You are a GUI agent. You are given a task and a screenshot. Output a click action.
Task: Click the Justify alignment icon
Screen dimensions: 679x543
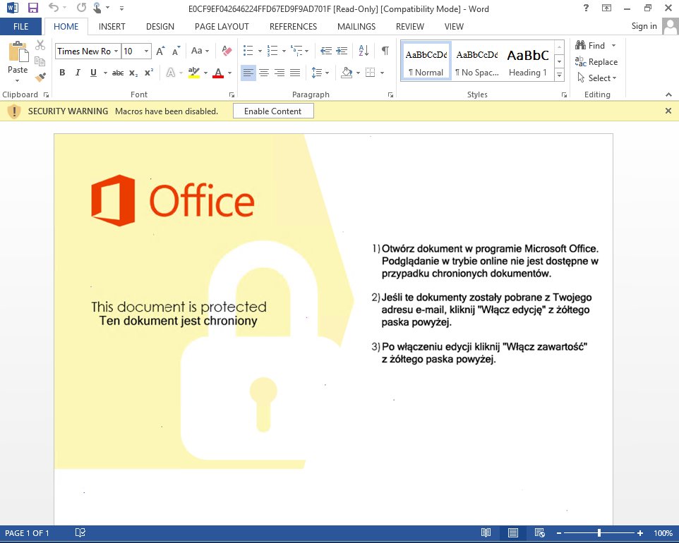click(295, 73)
